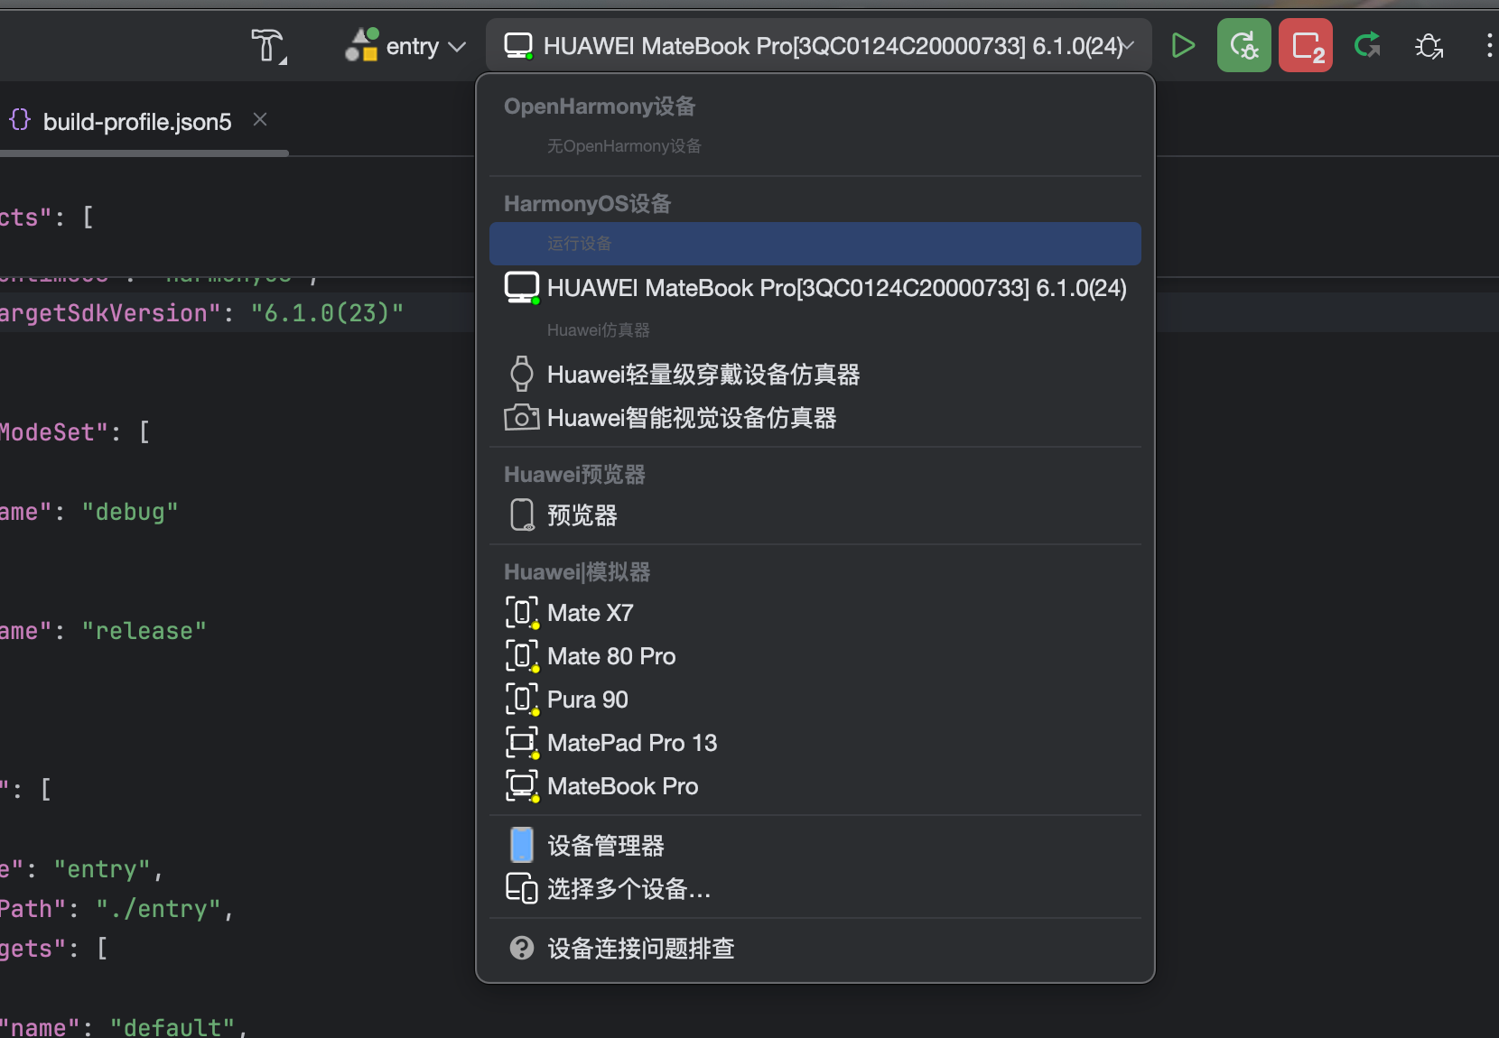The height and width of the screenshot is (1038, 1499).
Task: Click the entry module icon
Action: click(x=361, y=45)
